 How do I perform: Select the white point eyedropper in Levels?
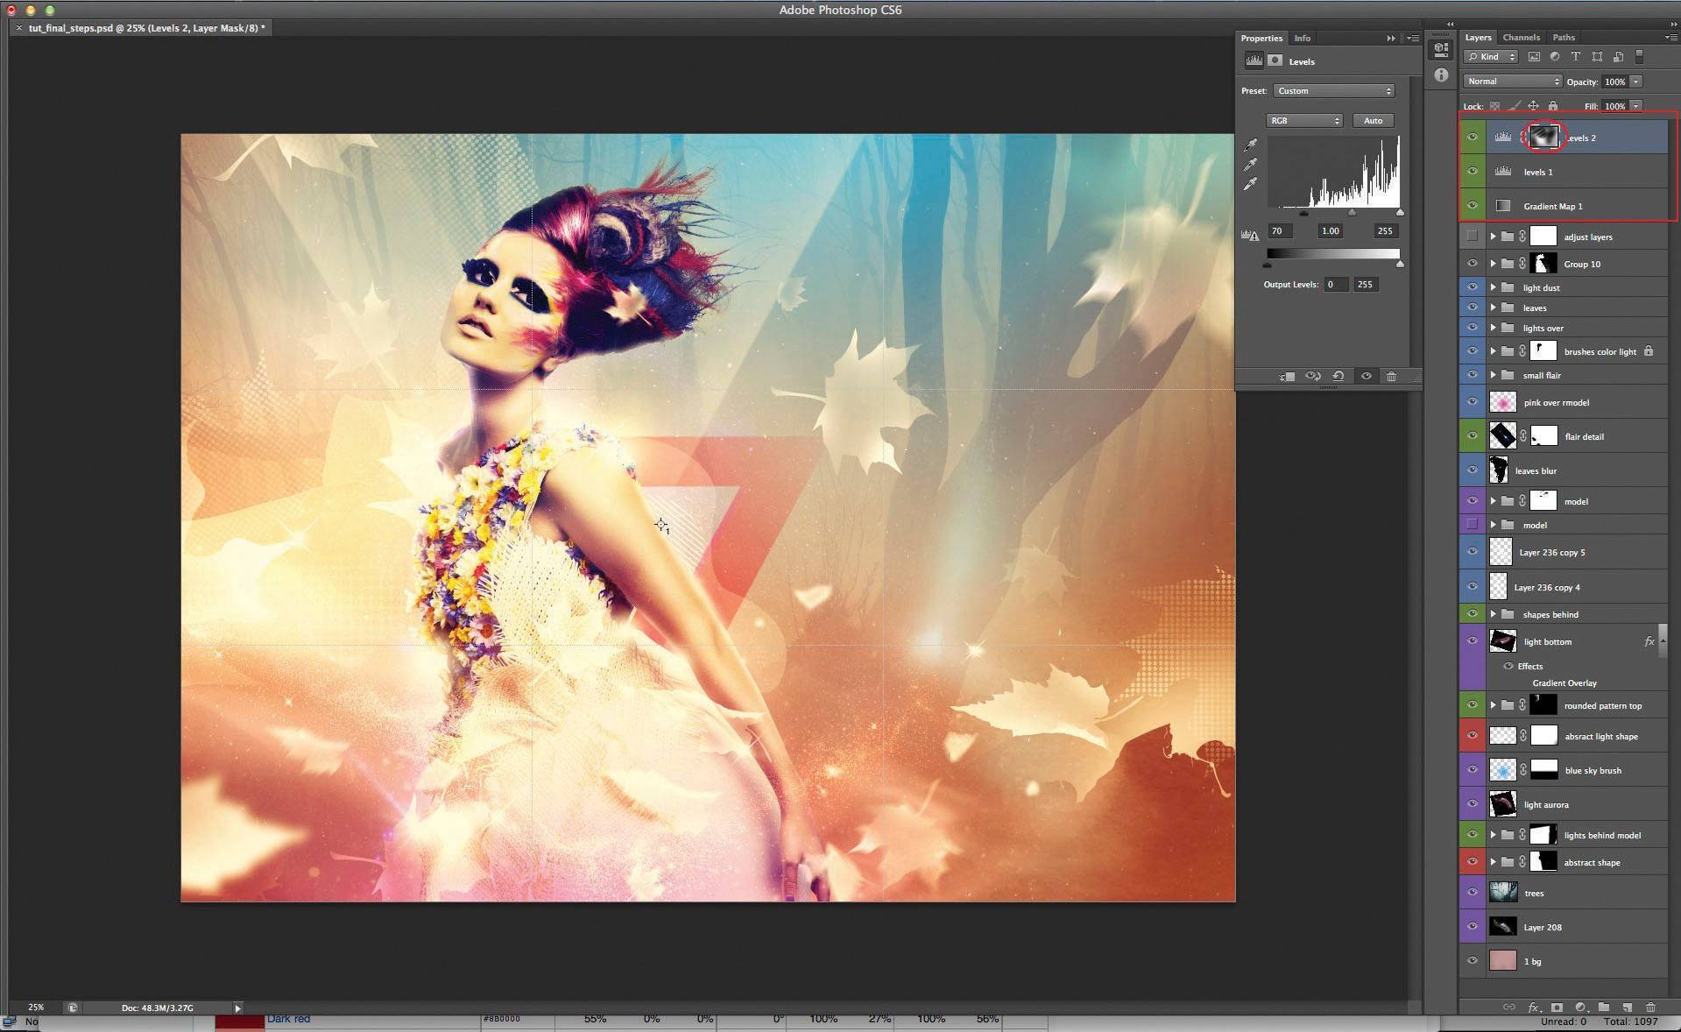(1251, 184)
